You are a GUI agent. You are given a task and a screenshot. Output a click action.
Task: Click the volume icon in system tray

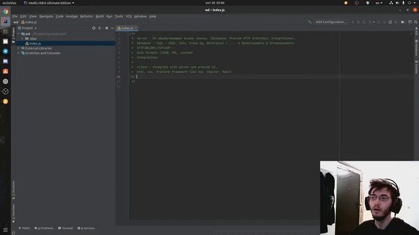click(x=397, y=3)
